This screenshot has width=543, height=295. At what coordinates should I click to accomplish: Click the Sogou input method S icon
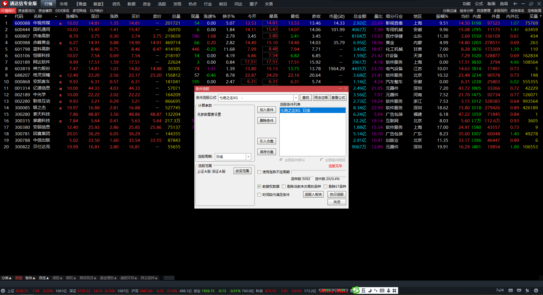355,290
